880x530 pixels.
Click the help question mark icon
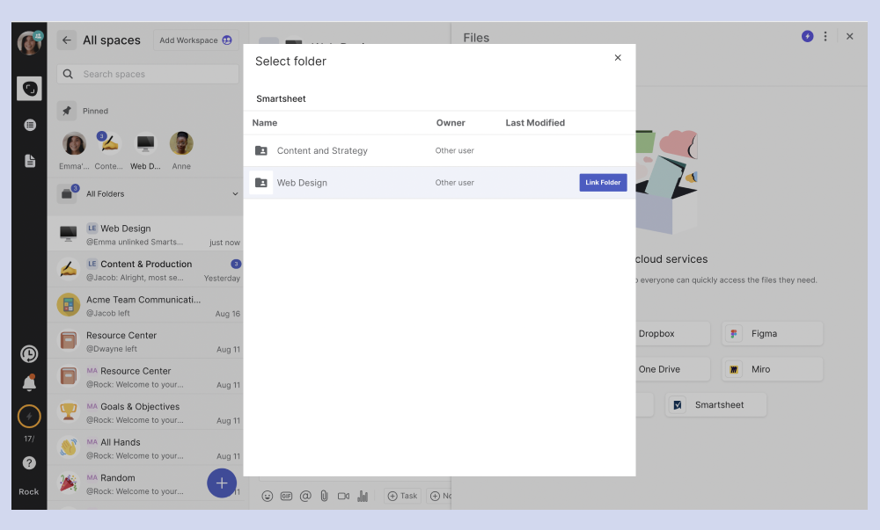(x=29, y=462)
